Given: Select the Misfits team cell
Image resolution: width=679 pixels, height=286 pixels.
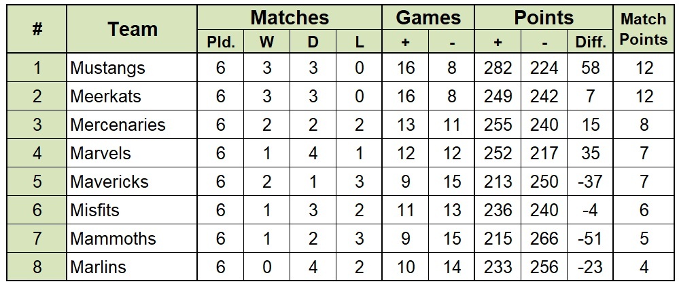Looking at the screenshot, I should (132, 210).
